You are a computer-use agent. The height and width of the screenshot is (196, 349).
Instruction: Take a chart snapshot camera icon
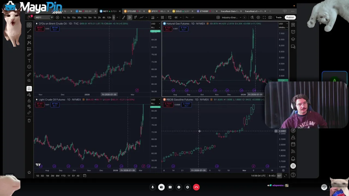[x=270, y=17]
